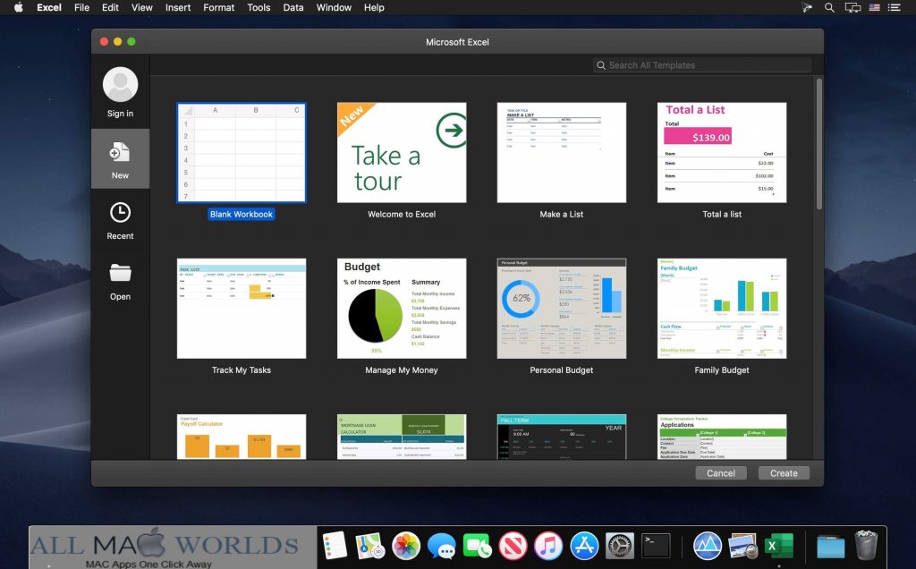
Task: Choose the Mortgage Loan Calculator template
Action: pyautogui.click(x=402, y=437)
